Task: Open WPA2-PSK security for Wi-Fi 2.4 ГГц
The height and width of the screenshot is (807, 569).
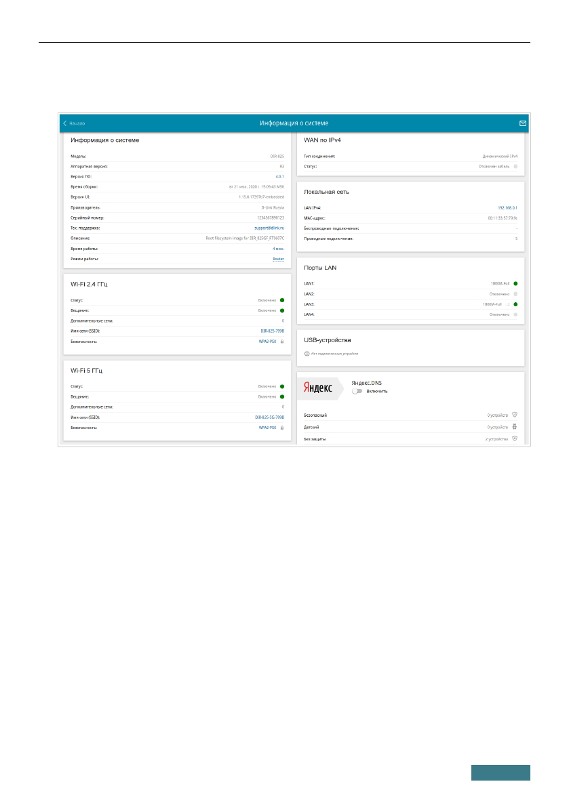Action: pyautogui.click(x=267, y=342)
